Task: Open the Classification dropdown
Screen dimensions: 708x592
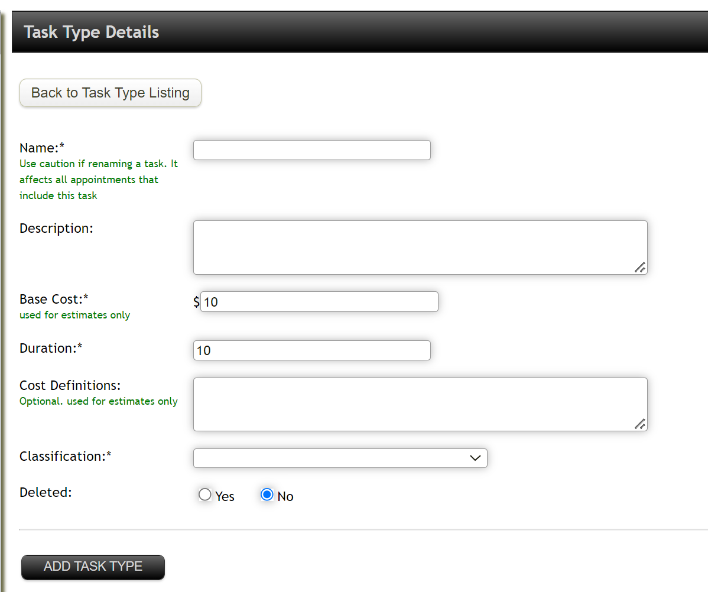Action: tap(340, 458)
